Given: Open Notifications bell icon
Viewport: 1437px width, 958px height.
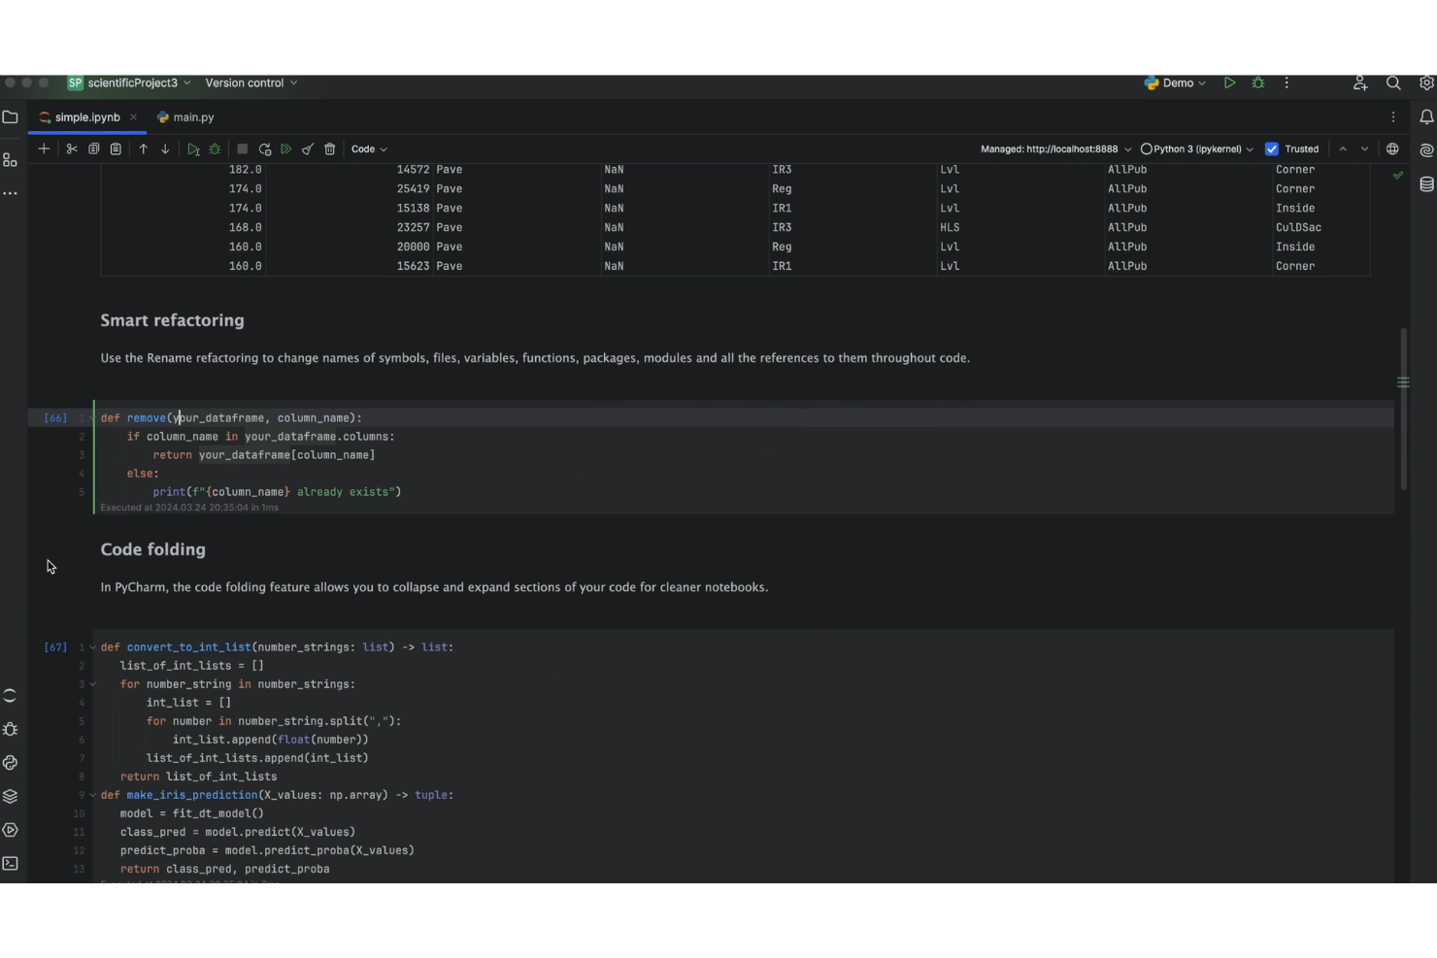Looking at the screenshot, I should (x=1426, y=117).
